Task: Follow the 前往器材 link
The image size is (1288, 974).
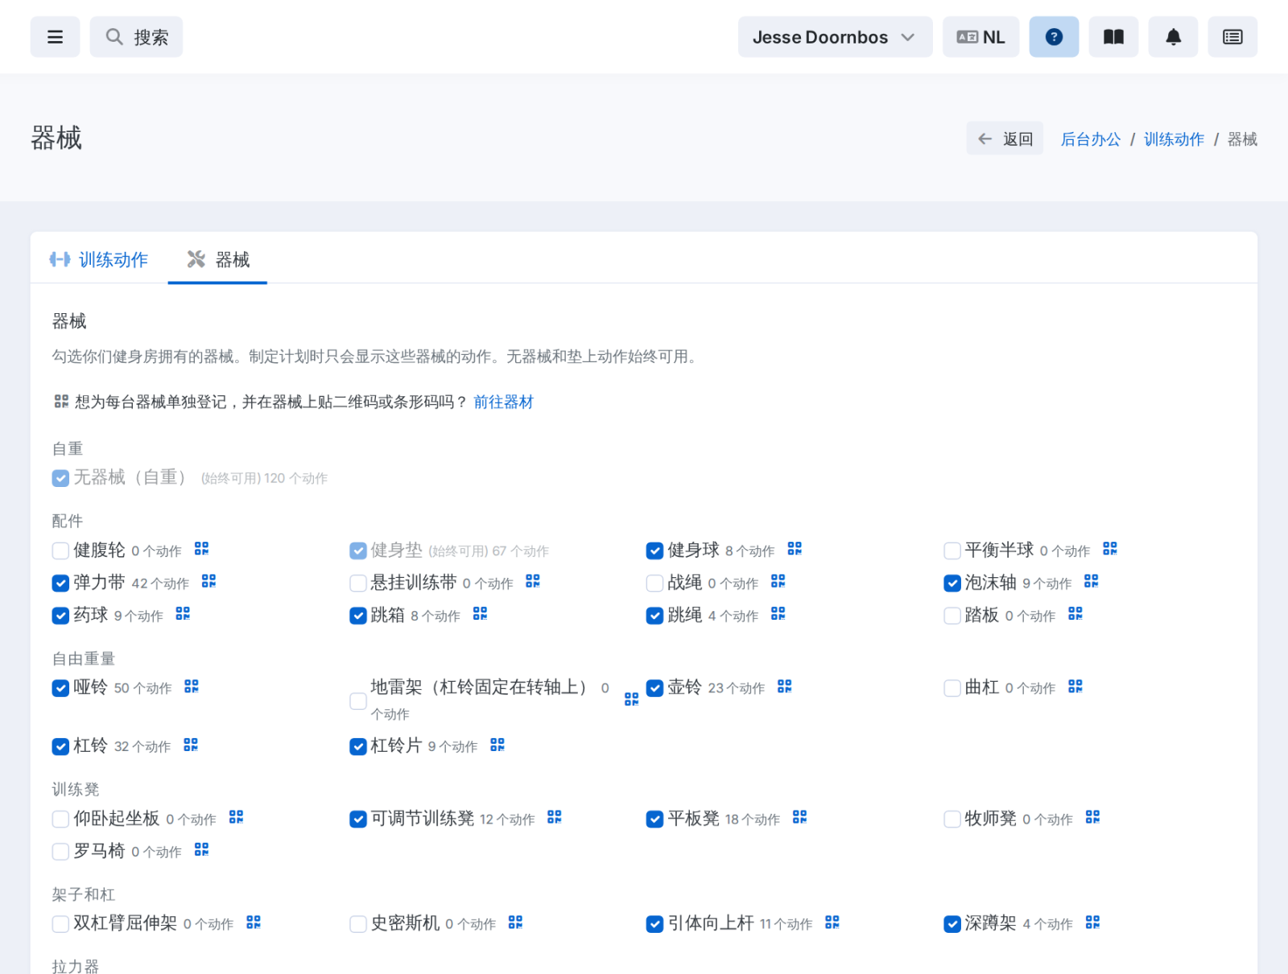Action: click(x=503, y=402)
